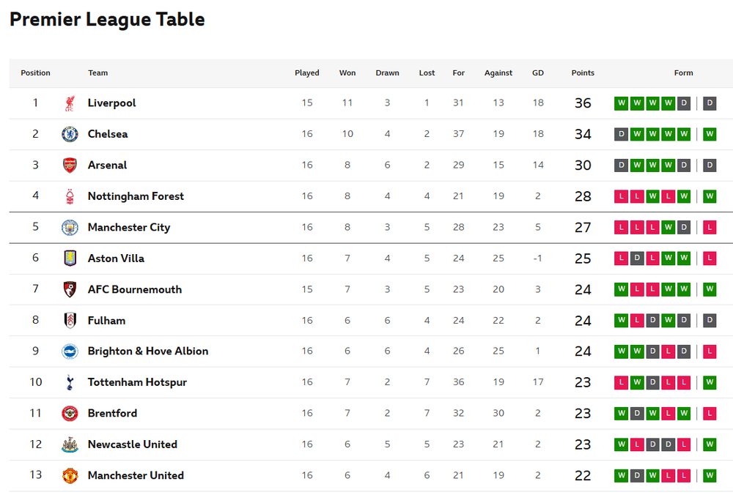Image resolution: width=733 pixels, height=495 pixels.
Task: Click the Brentford bee badge
Action: (70, 413)
